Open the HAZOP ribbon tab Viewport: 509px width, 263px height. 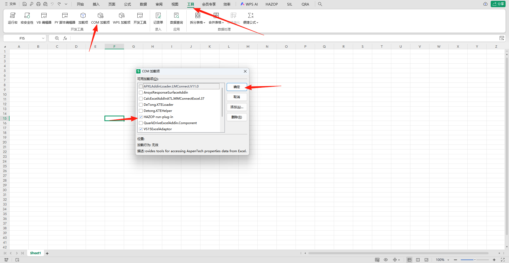pos(272,4)
